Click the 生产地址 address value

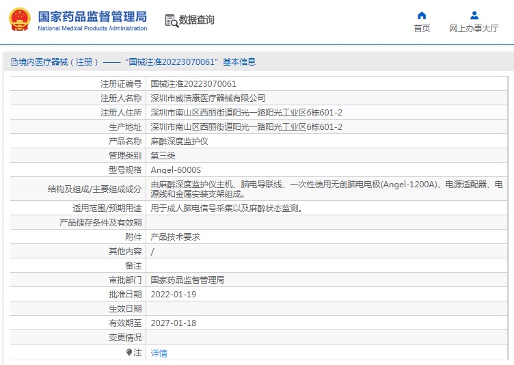pyautogui.click(x=246, y=127)
